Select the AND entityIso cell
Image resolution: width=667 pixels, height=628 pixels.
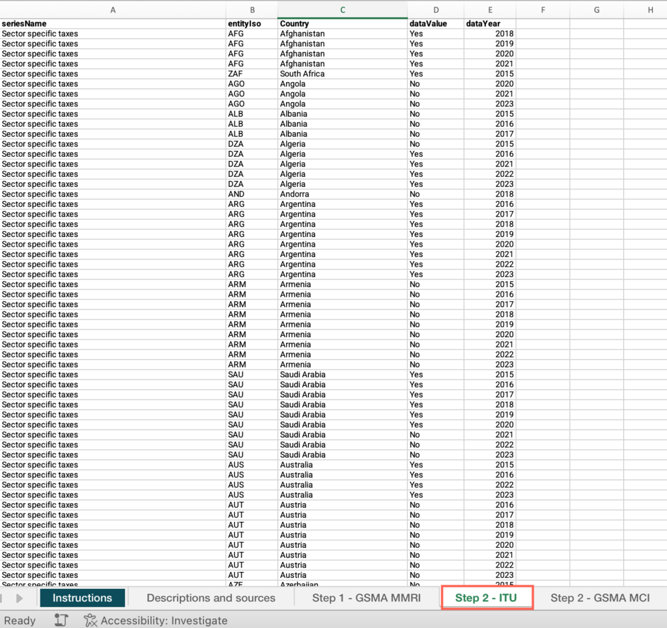(x=252, y=194)
